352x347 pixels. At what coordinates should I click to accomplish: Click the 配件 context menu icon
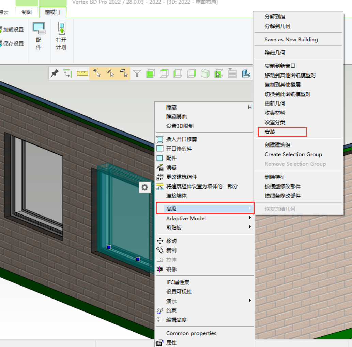coord(160,158)
